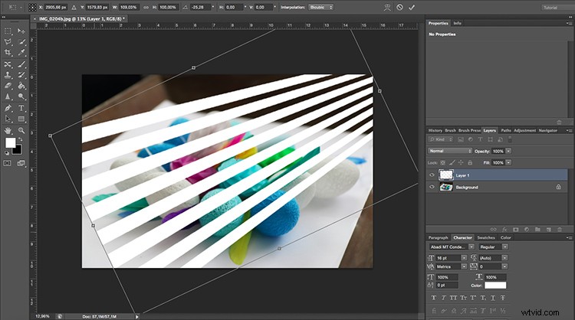575x320 pixels.
Task: Switch to the History tab
Action: (x=435, y=130)
